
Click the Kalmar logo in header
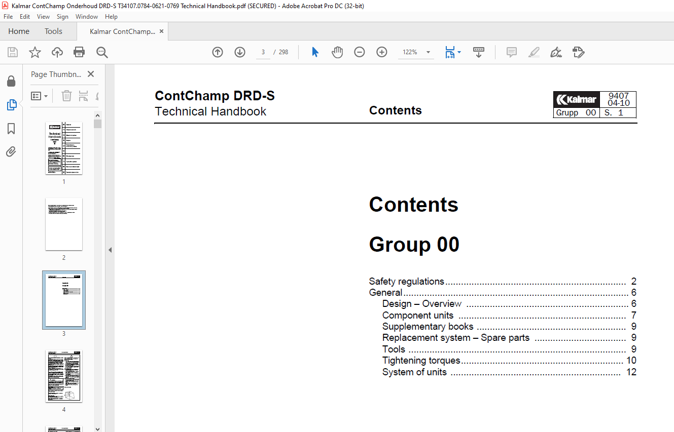(x=576, y=99)
